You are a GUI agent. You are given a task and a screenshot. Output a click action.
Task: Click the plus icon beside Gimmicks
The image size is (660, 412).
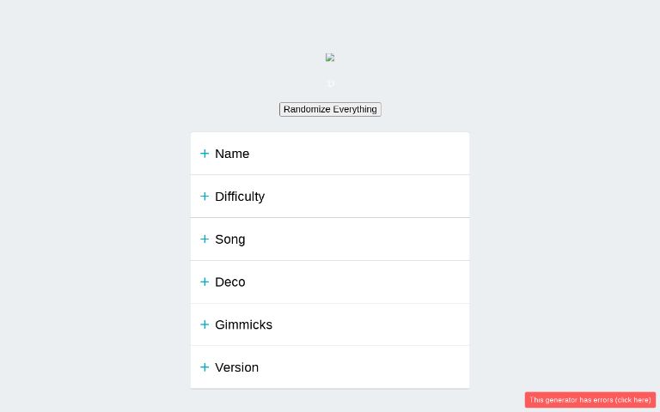[205, 324]
